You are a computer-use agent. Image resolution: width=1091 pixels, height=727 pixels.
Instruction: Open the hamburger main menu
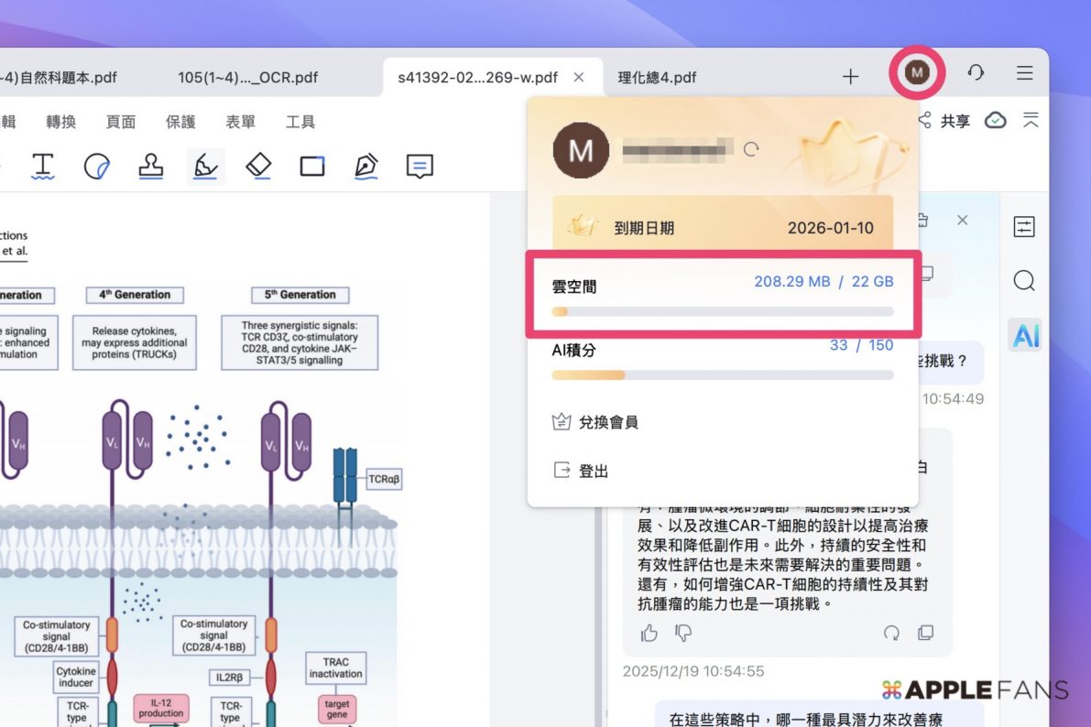click(1025, 73)
